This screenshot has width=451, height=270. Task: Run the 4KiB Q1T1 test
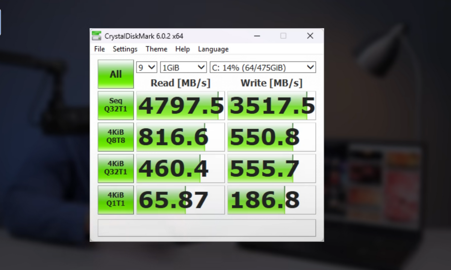116,200
